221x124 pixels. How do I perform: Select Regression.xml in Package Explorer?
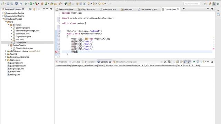pos(17,69)
